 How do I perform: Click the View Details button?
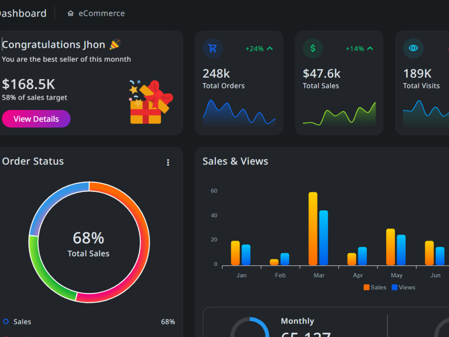pos(36,119)
